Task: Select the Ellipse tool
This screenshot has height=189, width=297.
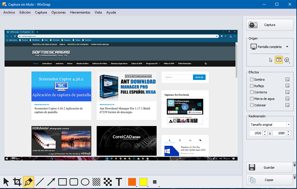Action: (x=85, y=182)
